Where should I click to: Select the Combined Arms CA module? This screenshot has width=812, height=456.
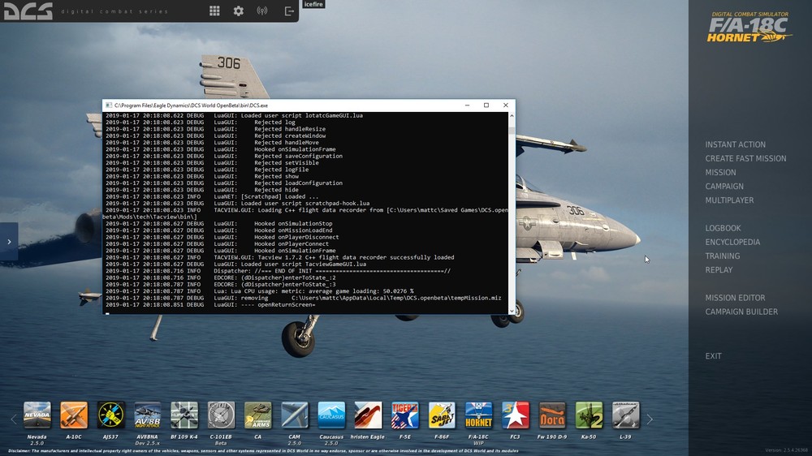click(258, 415)
